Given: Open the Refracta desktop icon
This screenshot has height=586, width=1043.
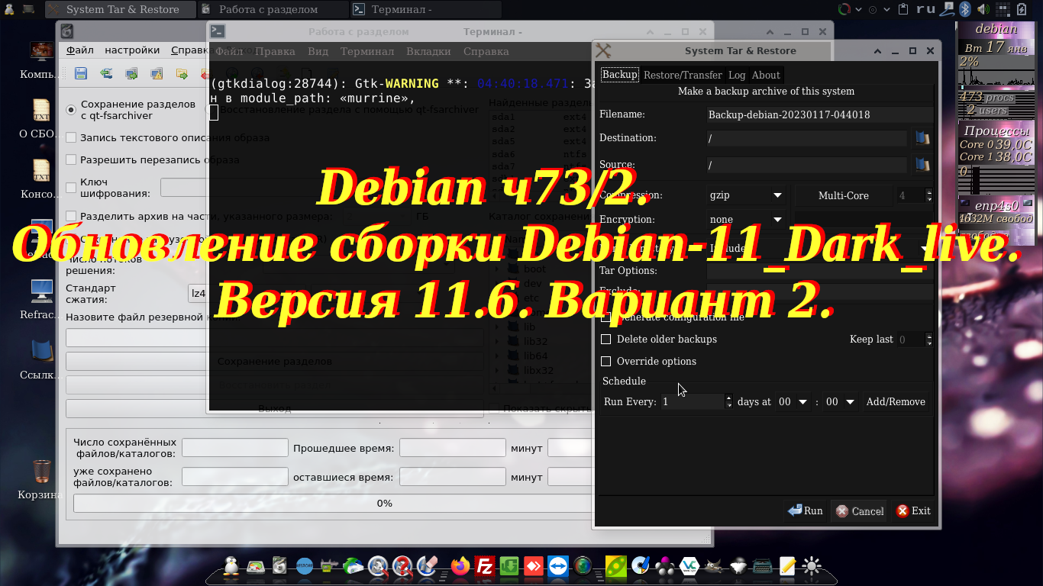Looking at the screenshot, I should click(x=42, y=299).
